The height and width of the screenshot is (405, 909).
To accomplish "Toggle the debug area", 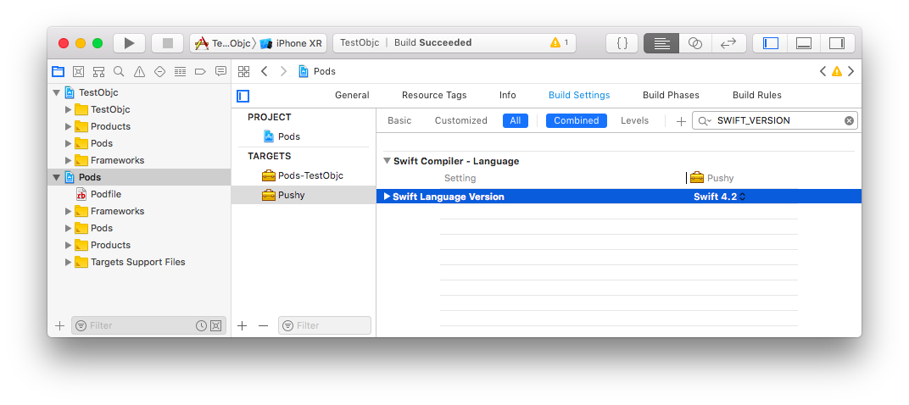I will [x=804, y=43].
